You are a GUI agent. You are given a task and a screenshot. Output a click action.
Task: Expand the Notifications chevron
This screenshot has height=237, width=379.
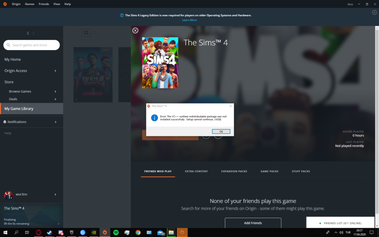56,122
